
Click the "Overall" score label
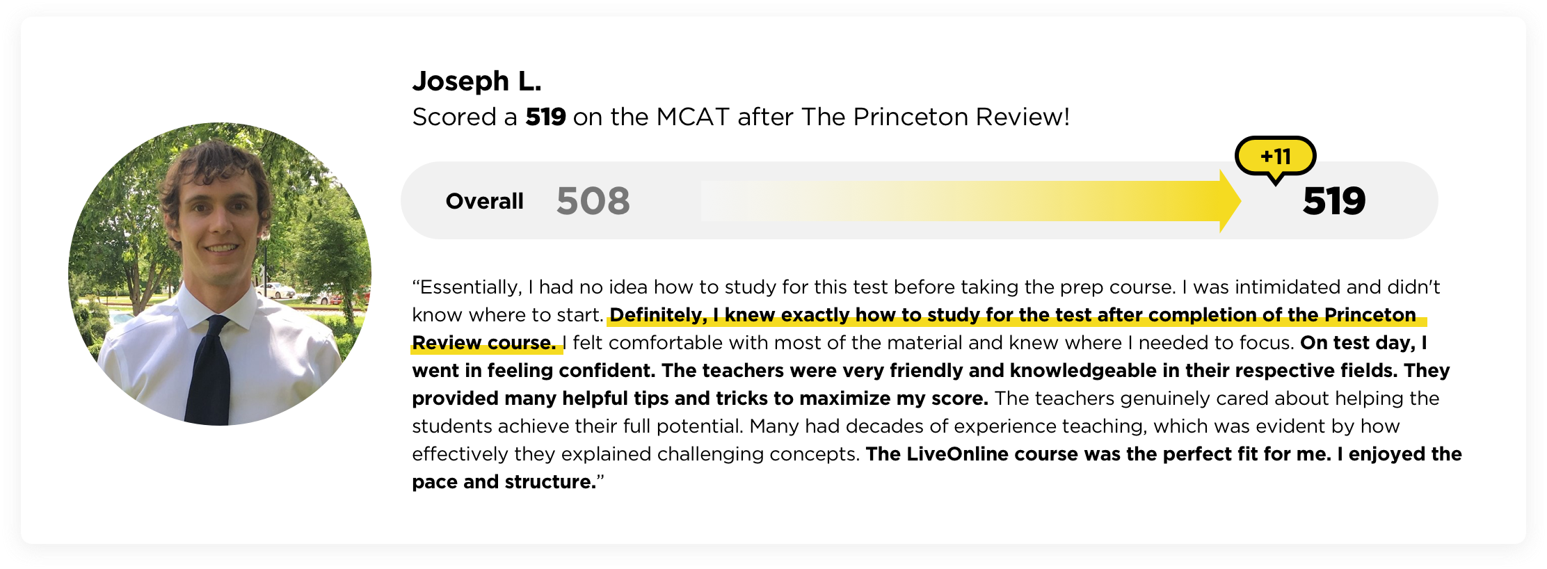(484, 201)
